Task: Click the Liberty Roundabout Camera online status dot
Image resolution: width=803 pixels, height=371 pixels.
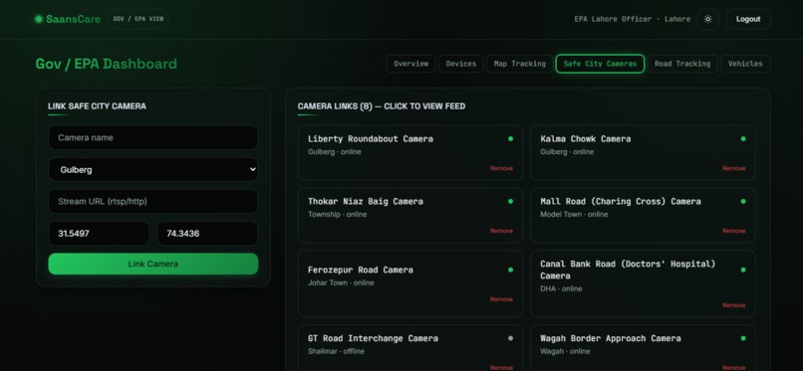Action: pos(510,138)
